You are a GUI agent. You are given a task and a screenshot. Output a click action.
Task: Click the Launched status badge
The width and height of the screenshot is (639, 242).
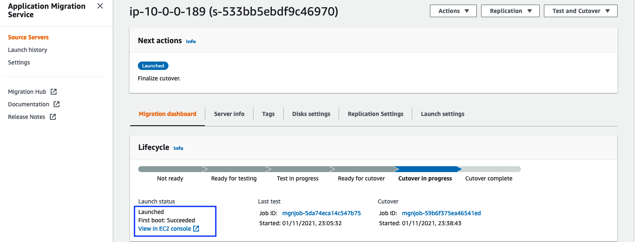coord(153,66)
